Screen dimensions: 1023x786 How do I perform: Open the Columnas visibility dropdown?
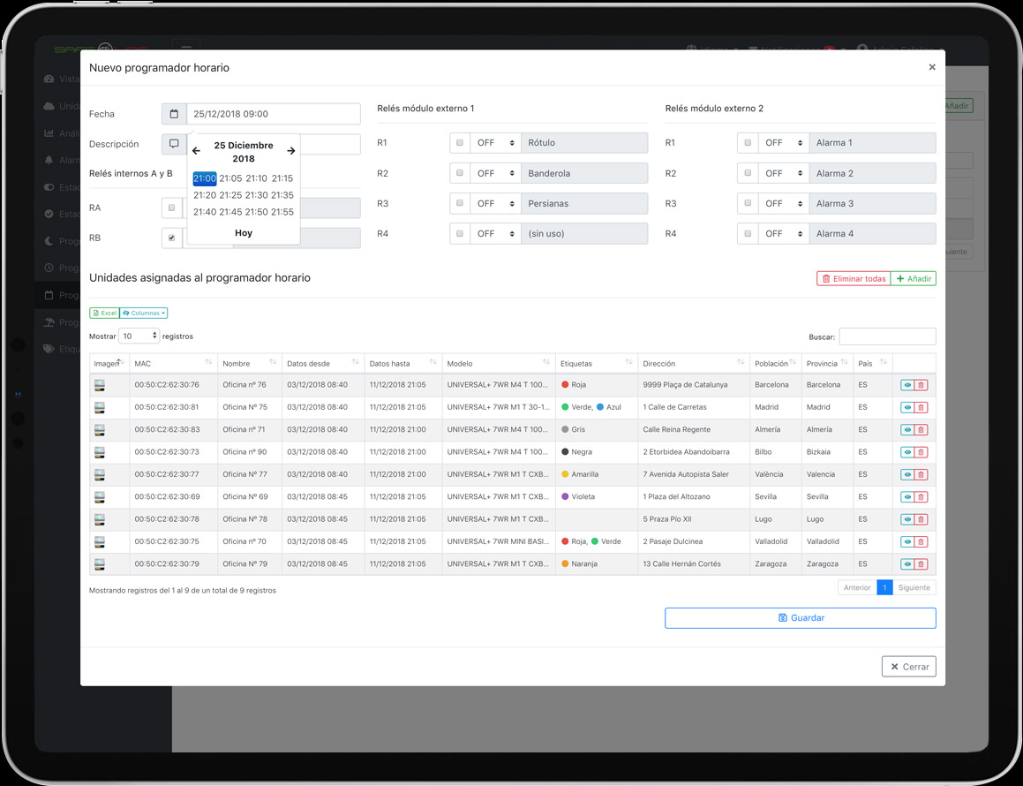[x=144, y=314]
